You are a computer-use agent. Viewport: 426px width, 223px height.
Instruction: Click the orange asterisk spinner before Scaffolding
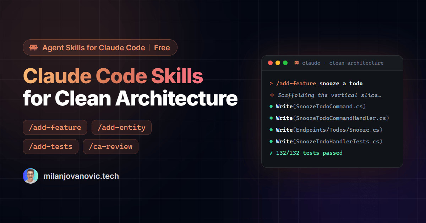(271, 95)
